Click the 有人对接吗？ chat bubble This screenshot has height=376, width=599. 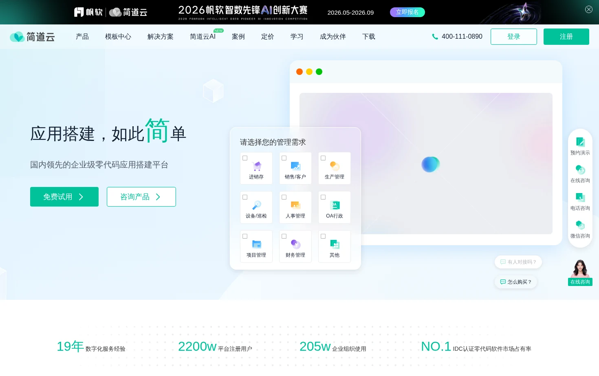pos(518,262)
